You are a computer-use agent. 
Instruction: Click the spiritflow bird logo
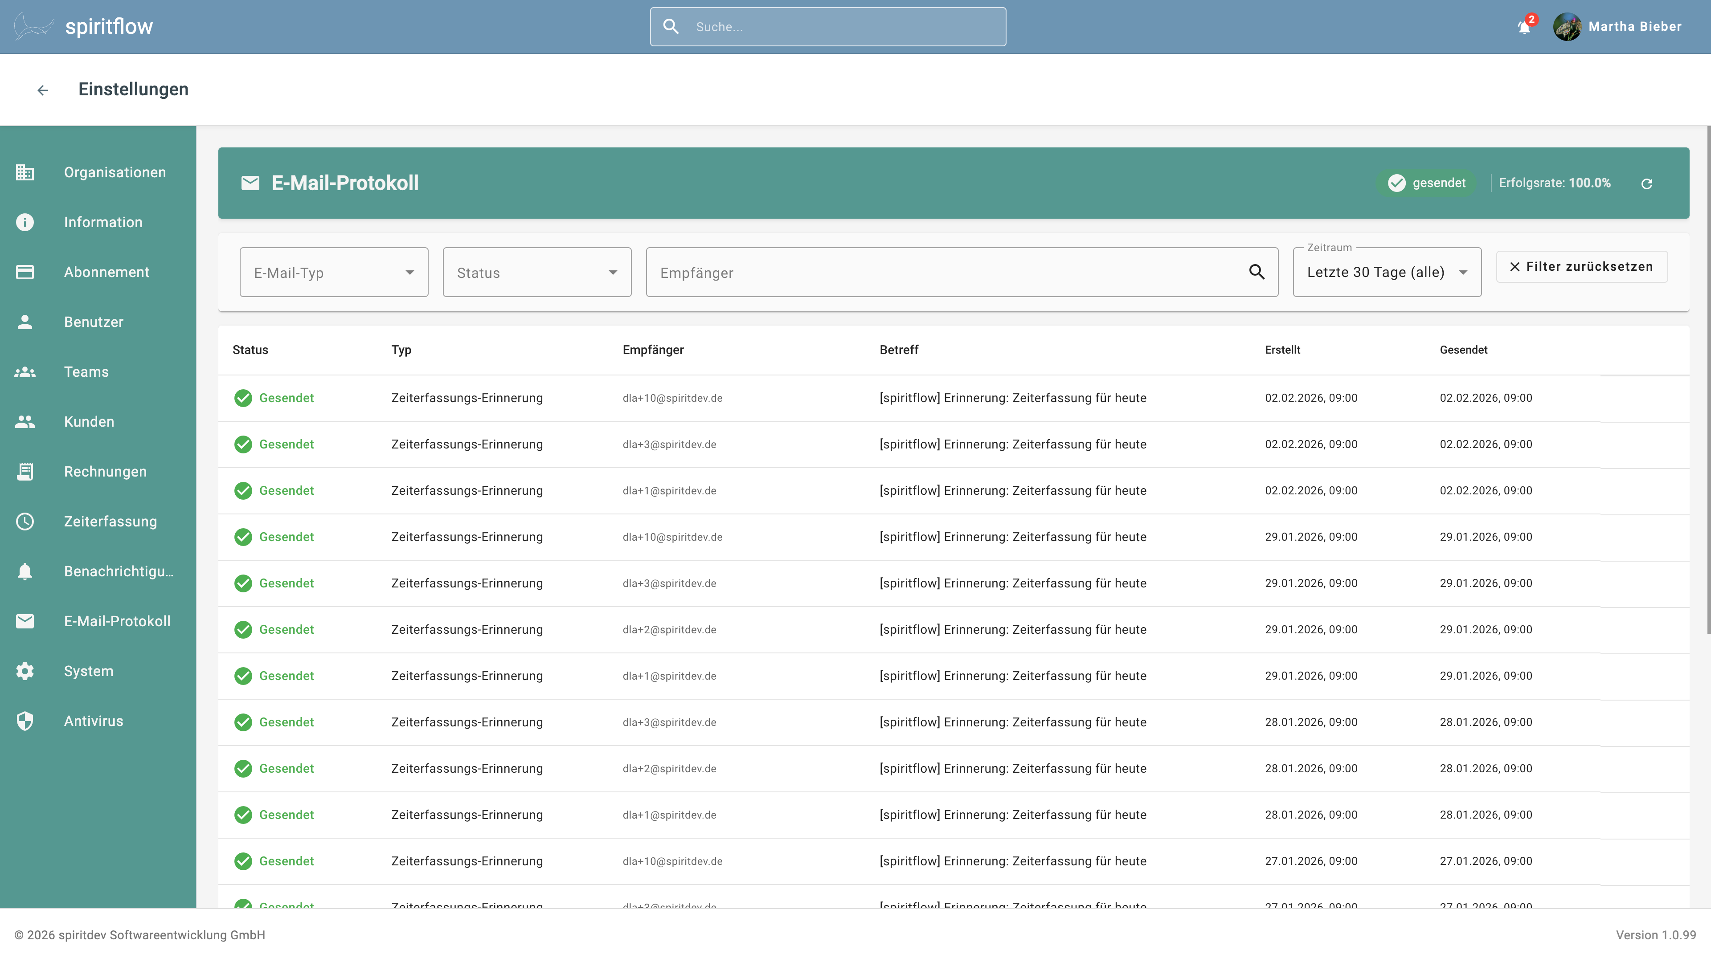pyautogui.click(x=33, y=27)
